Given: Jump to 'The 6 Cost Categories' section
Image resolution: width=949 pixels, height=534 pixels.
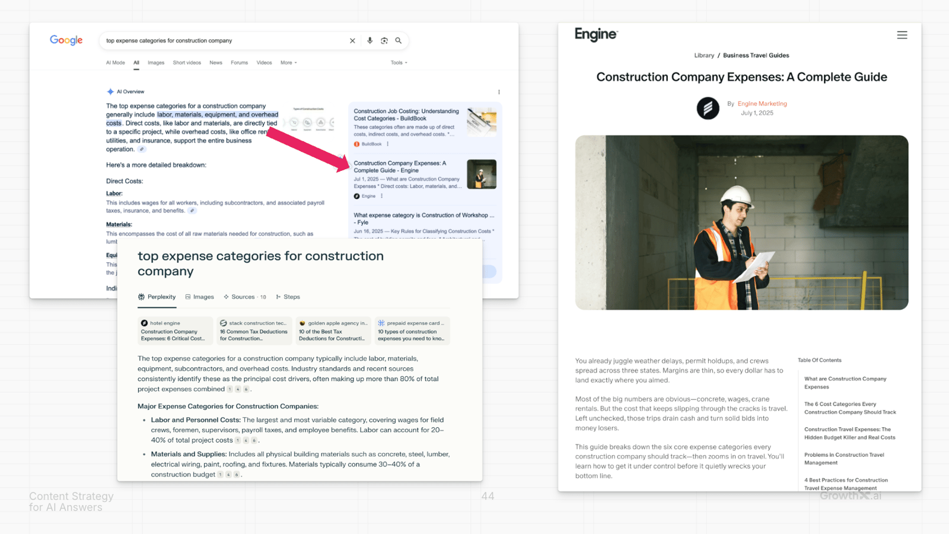Looking at the screenshot, I should point(850,408).
